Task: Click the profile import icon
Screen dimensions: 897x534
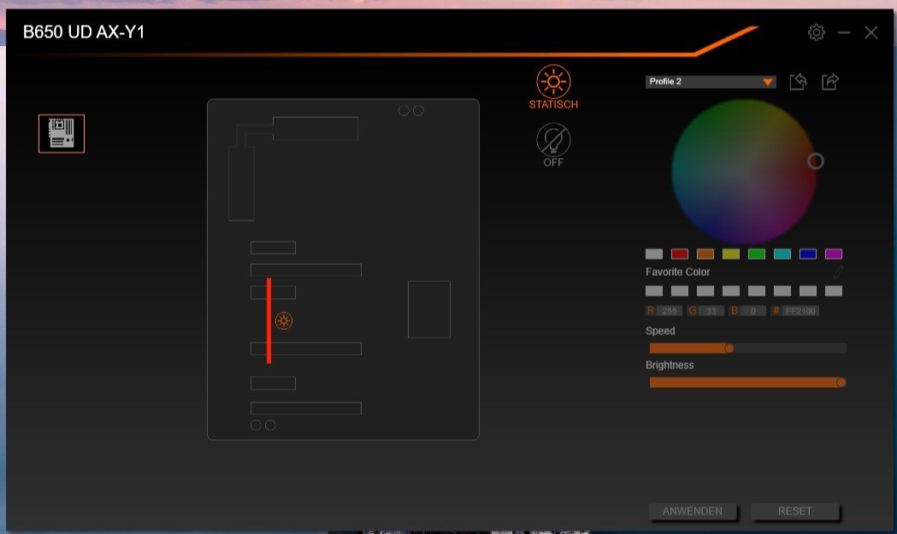Action: click(798, 82)
